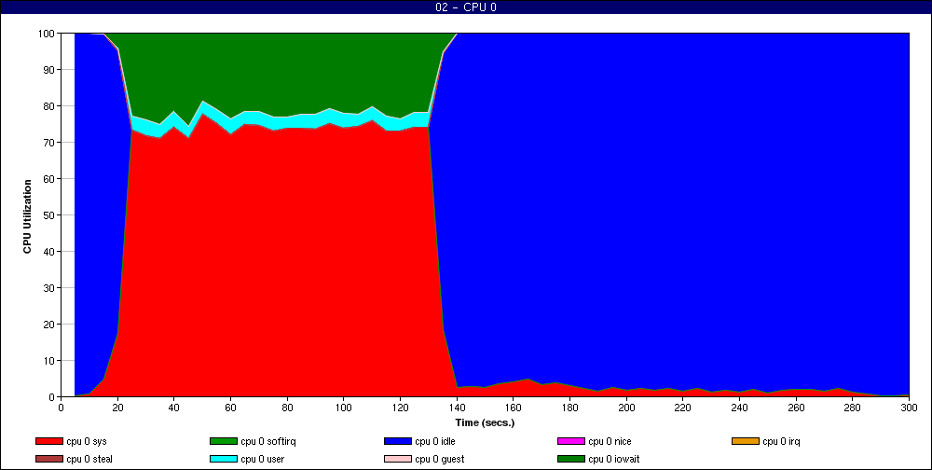Screen dimensions: 932x470
Task: Select the 'cpu 0 steal' legend label
Action: 89,460
